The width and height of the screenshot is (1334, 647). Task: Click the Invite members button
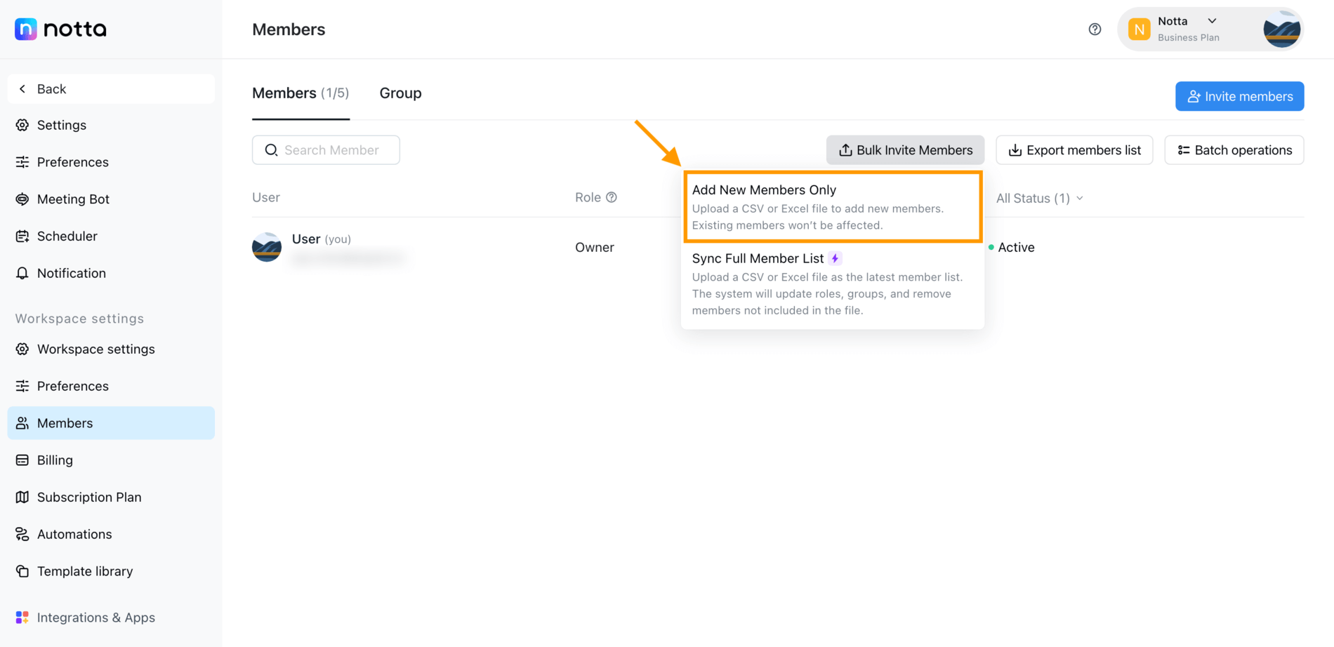click(1239, 96)
